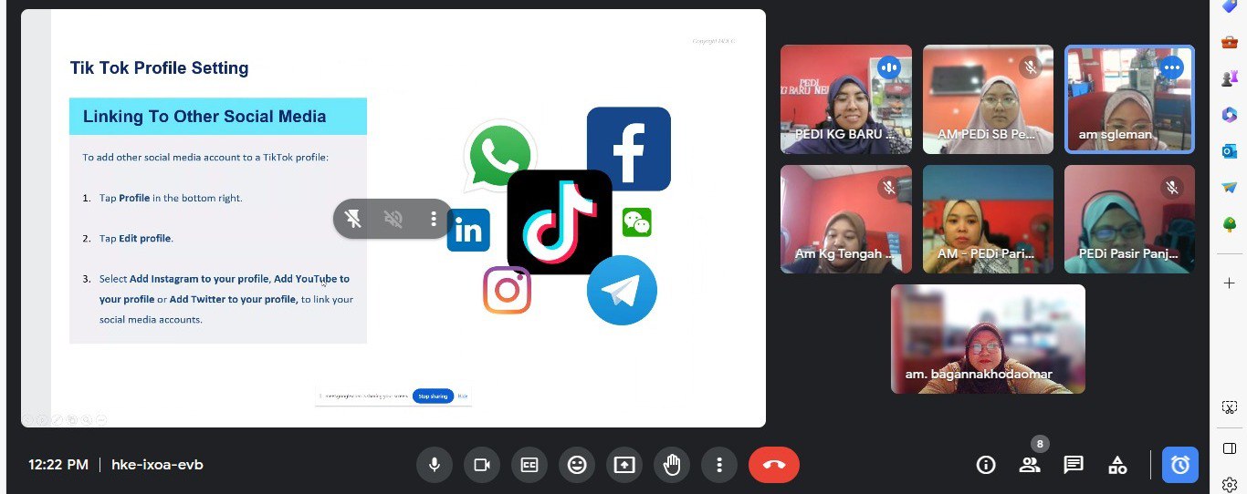
Task: Open screenshot tool in browser sidebar
Action: point(1229,407)
